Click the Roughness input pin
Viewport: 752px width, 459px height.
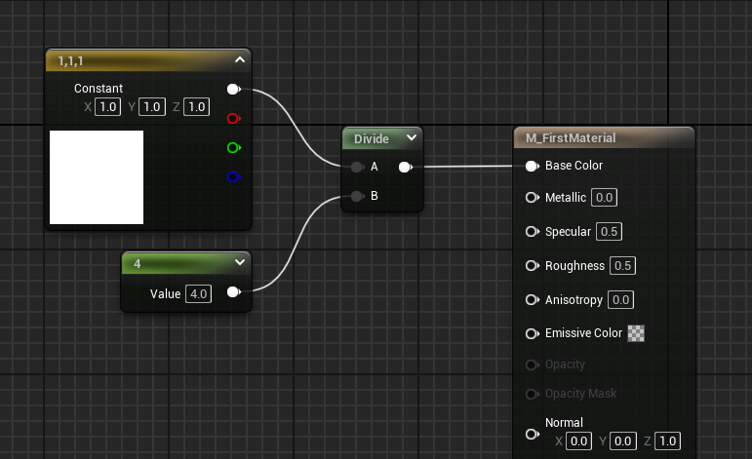[532, 265]
